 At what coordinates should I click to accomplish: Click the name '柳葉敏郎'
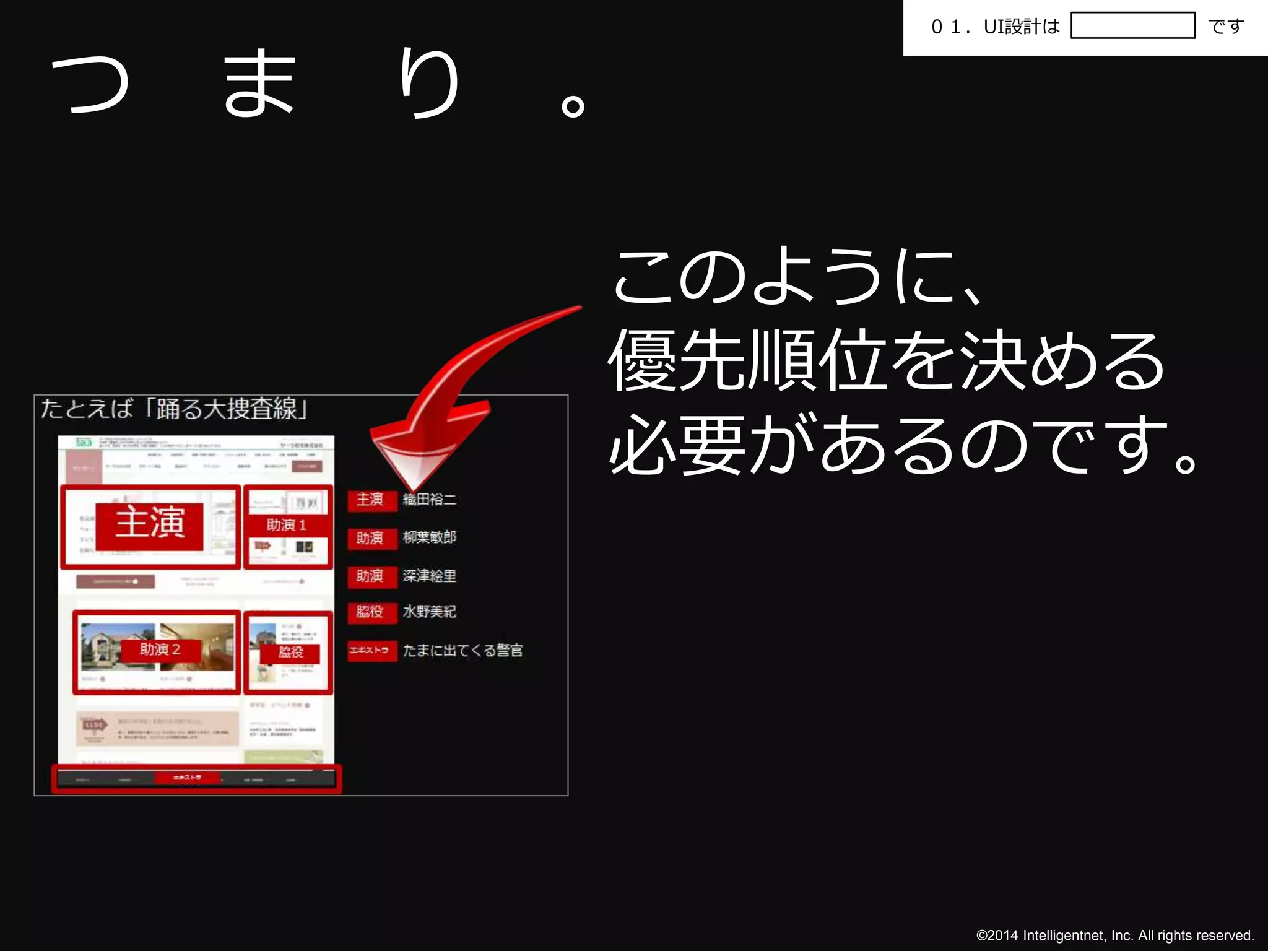[x=429, y=537]
